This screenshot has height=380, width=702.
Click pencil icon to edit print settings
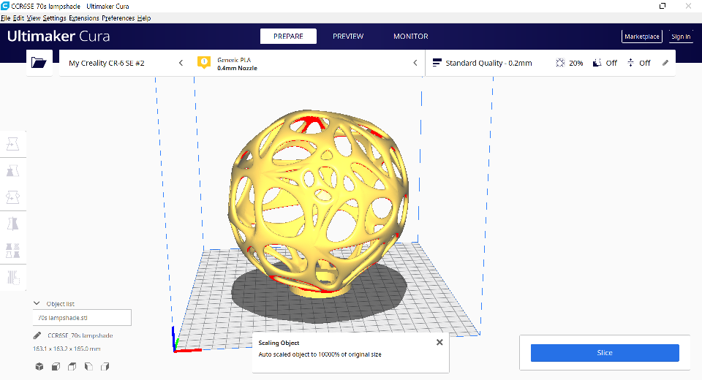tap(665, 63)
